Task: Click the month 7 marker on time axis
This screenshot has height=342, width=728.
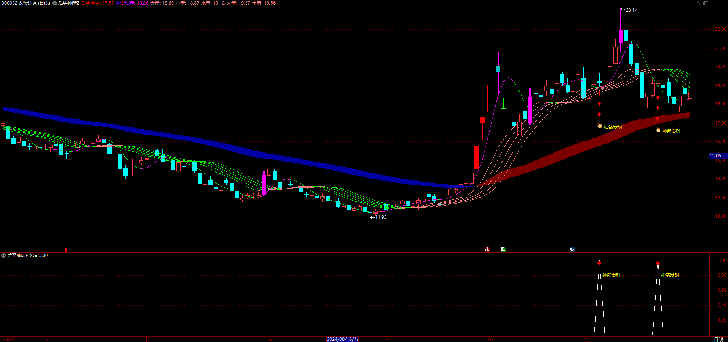Action: pos(148,339)
